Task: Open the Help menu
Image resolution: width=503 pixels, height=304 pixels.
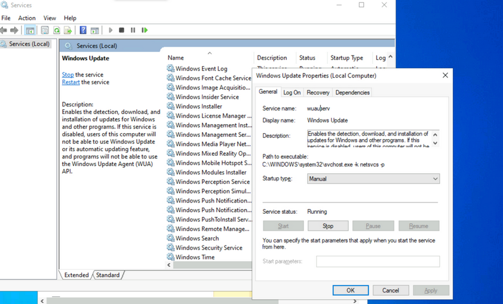Action: point(70,18)
